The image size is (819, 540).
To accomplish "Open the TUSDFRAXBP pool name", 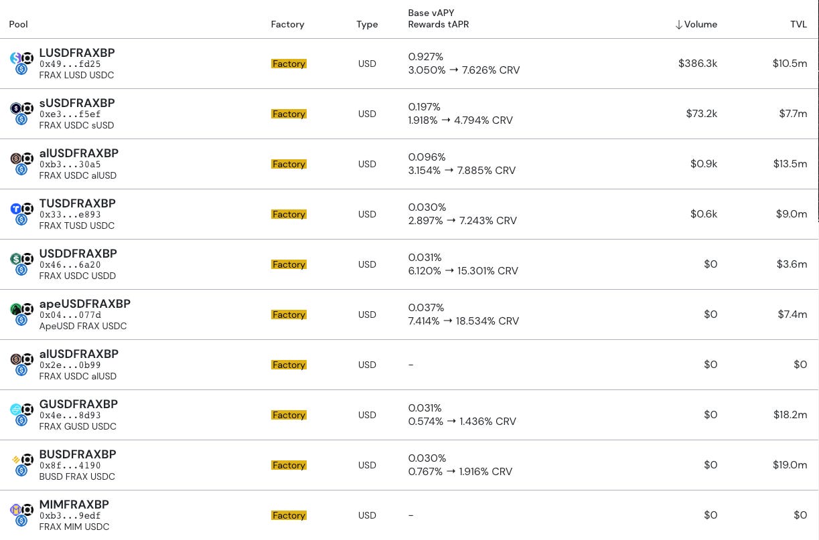I will point(77,203).
